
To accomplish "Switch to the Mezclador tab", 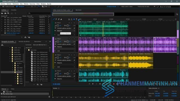I will click(78, 10).
